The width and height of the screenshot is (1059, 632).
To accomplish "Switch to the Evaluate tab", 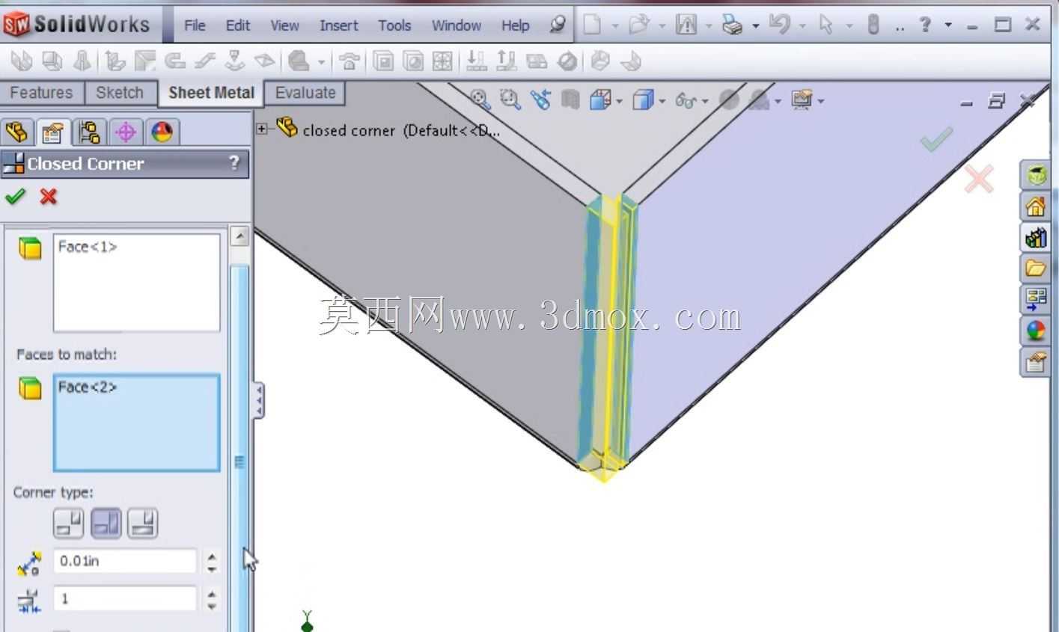I will [x=305, y=93].
